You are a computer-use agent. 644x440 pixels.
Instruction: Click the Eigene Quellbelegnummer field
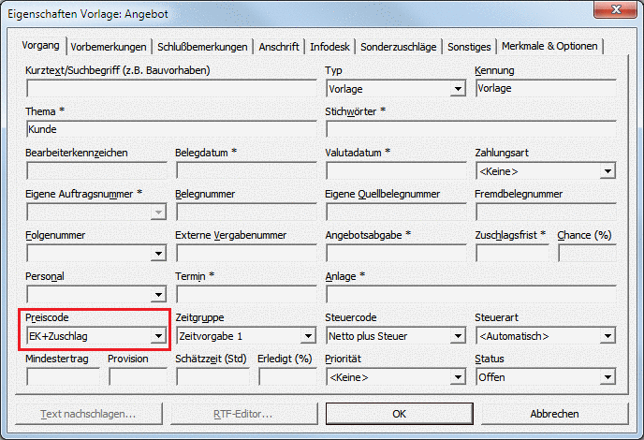(396, 212)
